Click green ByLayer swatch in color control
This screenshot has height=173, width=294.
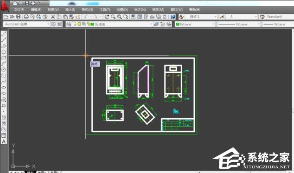(178, 24)
